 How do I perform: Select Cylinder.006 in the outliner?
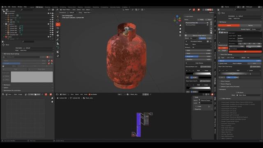(13, 32)
